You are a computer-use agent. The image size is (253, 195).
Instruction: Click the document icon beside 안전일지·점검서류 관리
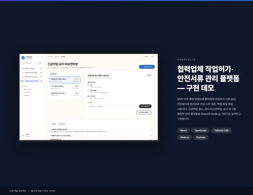[23, 73]
